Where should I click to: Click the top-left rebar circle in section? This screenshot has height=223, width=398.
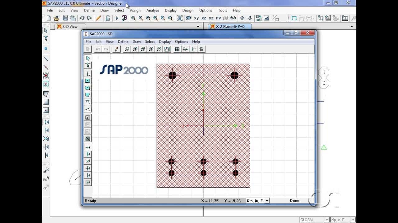click(x=172, y=75)
